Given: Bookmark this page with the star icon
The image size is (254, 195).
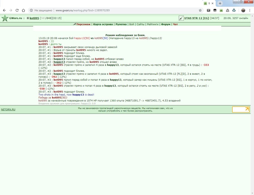Looking at the screenshot, I should click(x=200, y=10).
